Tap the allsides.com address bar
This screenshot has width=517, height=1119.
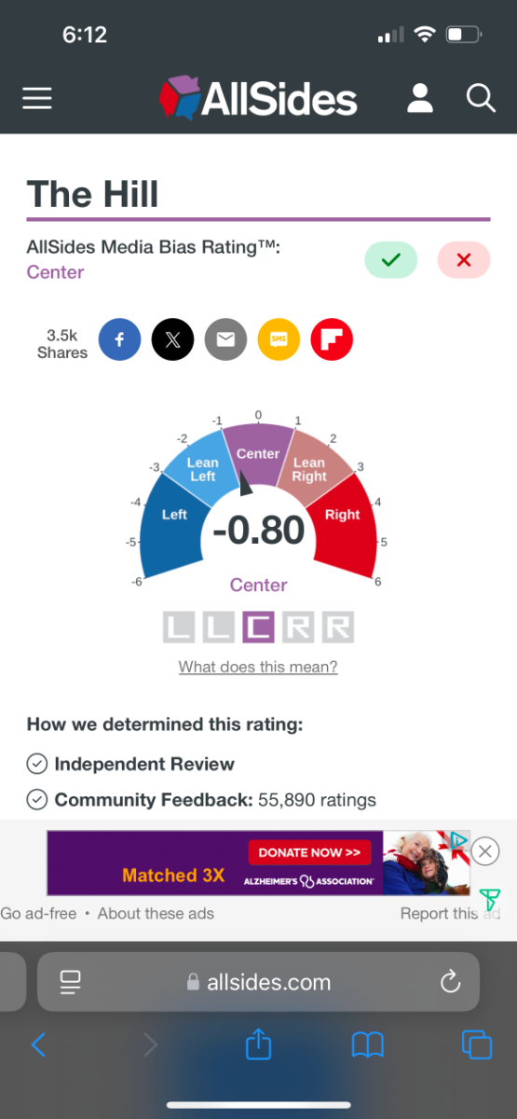[258, 982]
